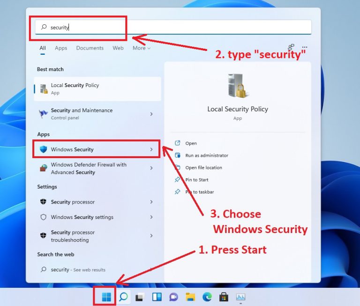
Task: Switch to the Documents filter tab
Action: 89,48
